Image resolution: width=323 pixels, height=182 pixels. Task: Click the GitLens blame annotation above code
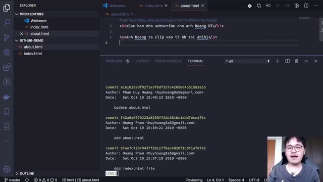click(168, 20)
